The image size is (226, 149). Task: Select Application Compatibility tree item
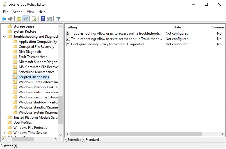point(38,42)
